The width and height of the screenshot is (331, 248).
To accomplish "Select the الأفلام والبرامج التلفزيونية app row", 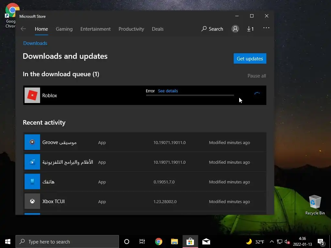I will pyautogui.click(x=144, y=162).
